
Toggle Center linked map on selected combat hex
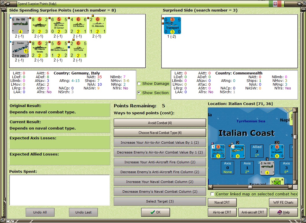click(x=212, y=194)
